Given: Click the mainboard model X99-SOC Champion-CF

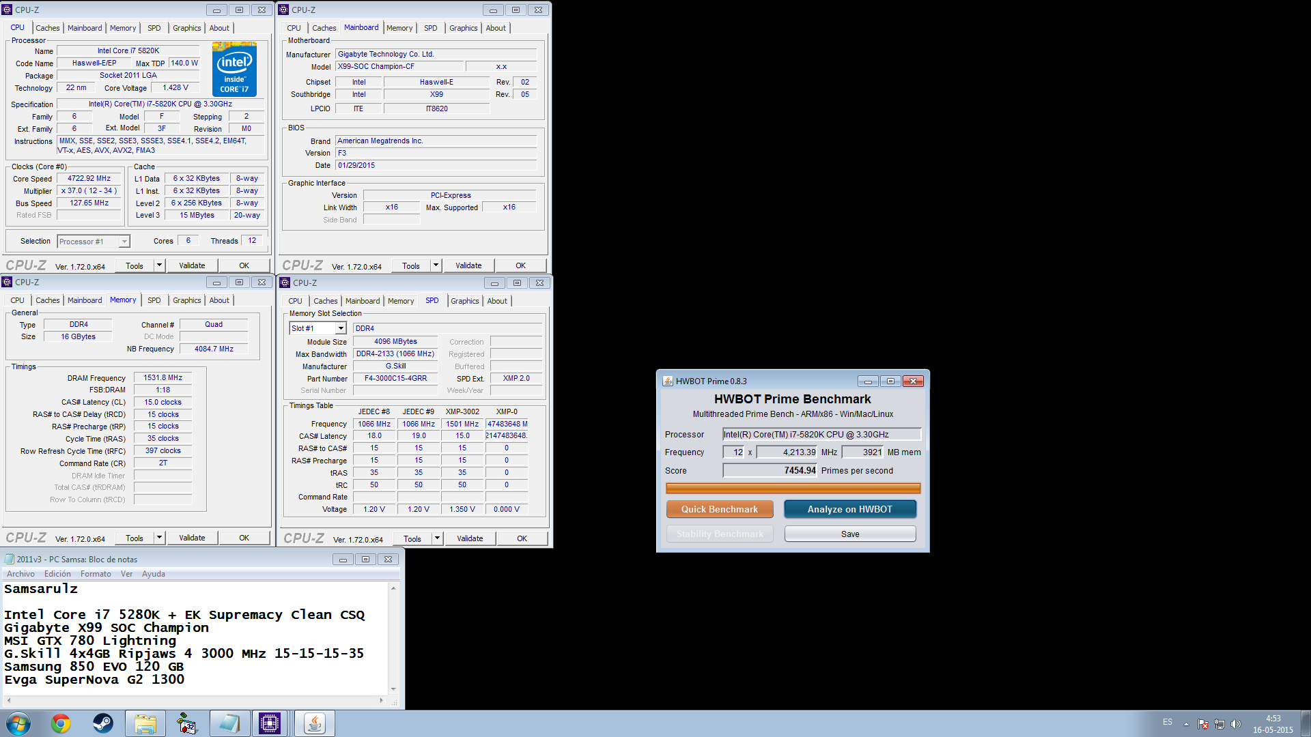Looking at the screenshot, I should point(399,66).
